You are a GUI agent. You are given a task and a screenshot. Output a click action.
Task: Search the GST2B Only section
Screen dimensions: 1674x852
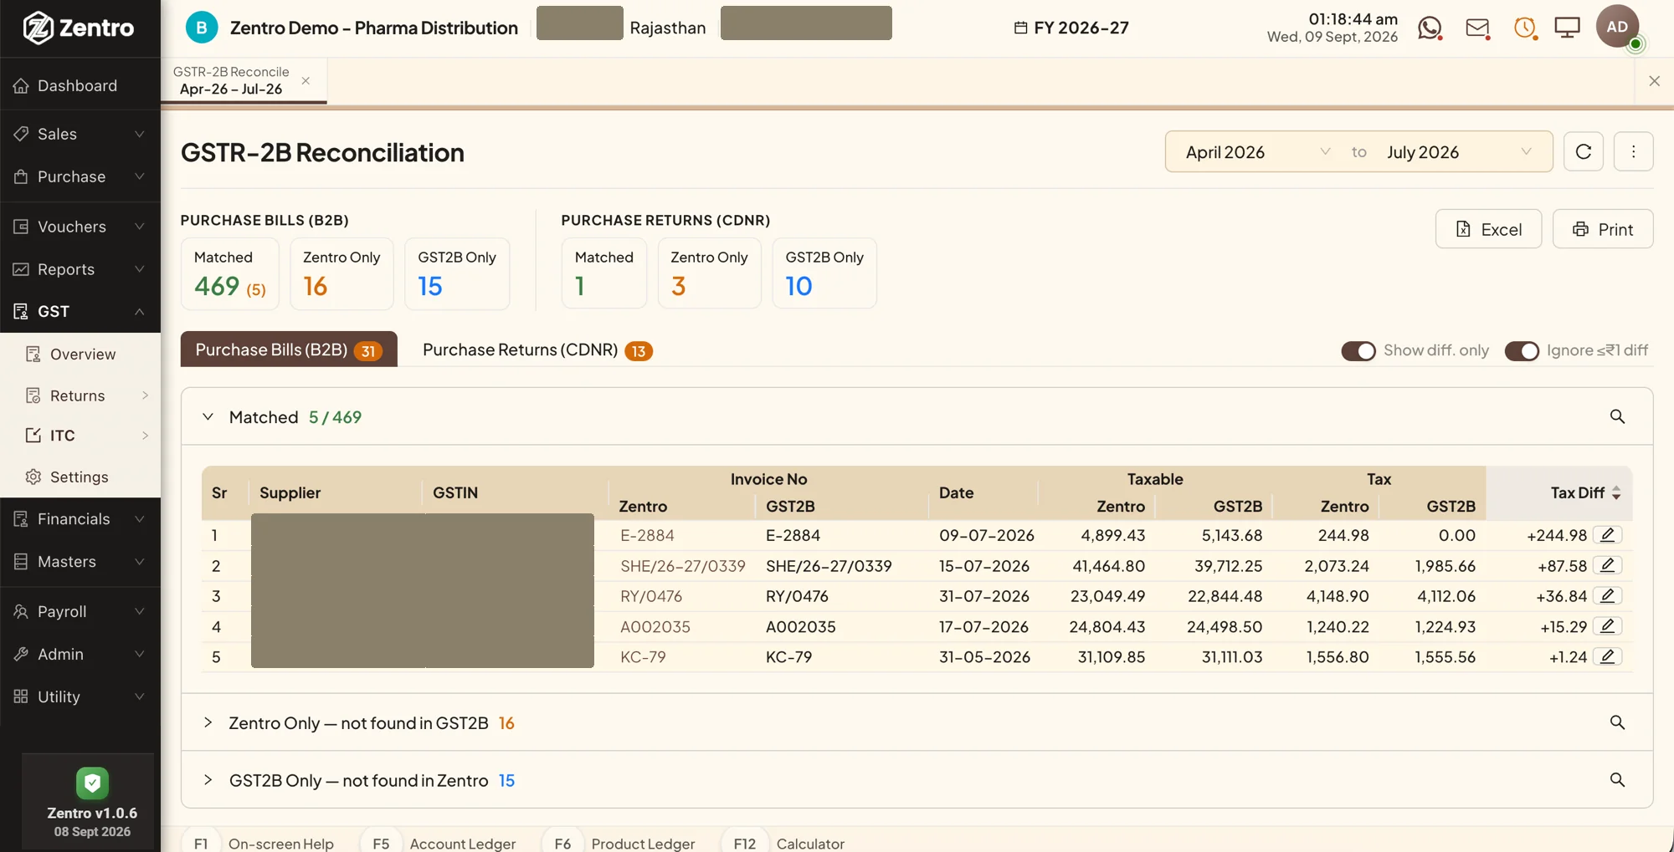(x=1617, y=780)
